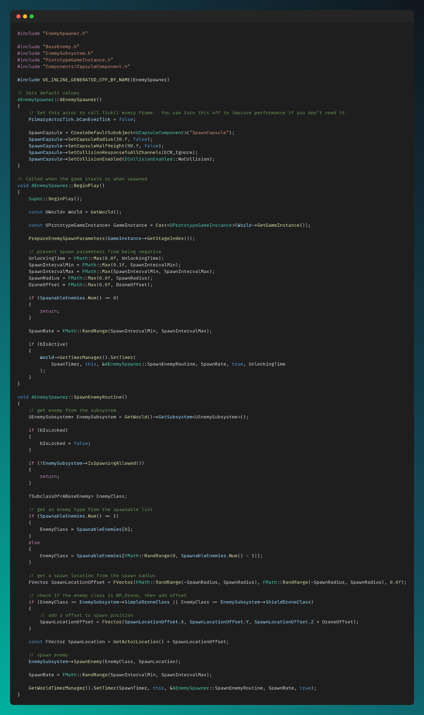Click the green maximize window button
The width and height of the screenshot is (424, 715).
point(32,16)
